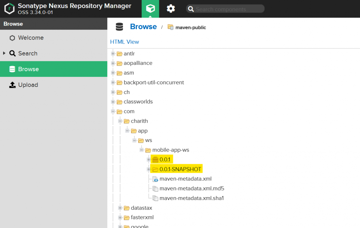Expand the Search sidebar arrow

[4, 53]
